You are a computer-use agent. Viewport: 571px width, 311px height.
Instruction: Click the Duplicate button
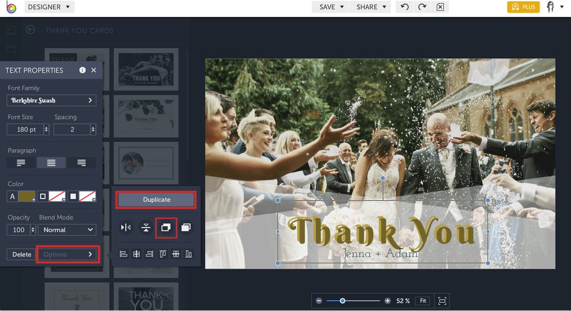tap(156, 200)
